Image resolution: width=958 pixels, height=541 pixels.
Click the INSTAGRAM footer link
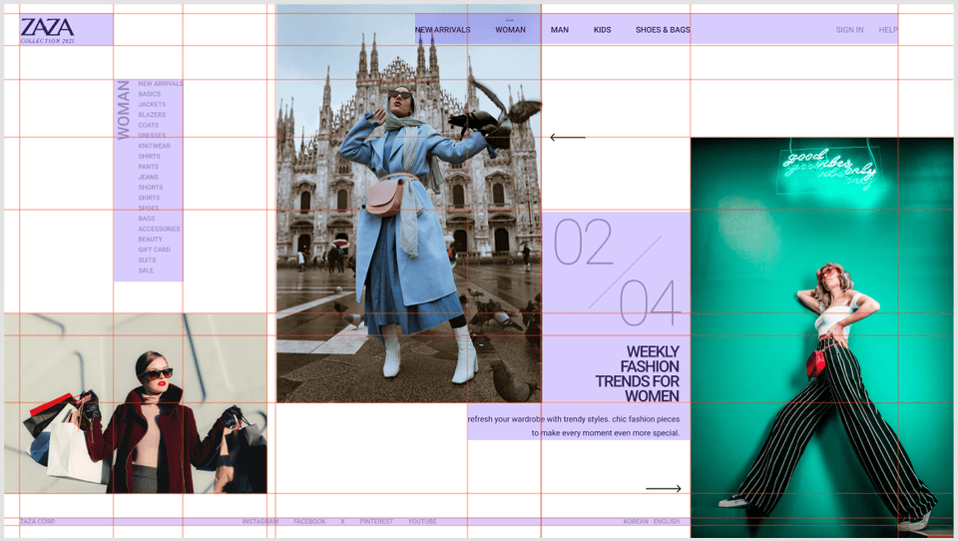click(260, 521)
